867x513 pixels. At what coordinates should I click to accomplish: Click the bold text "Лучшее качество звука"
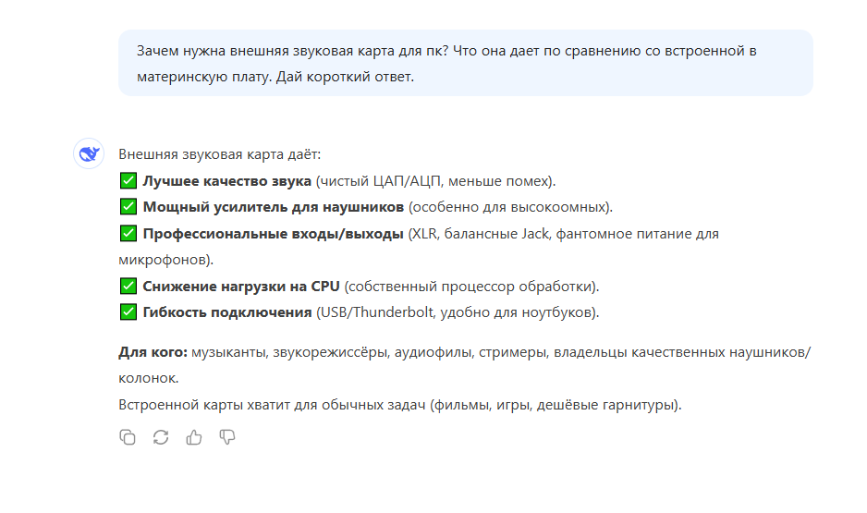227,181
